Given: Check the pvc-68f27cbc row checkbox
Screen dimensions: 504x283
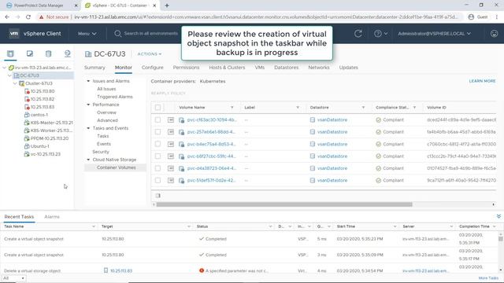Looking at the screenshot, I should [157, 156].
